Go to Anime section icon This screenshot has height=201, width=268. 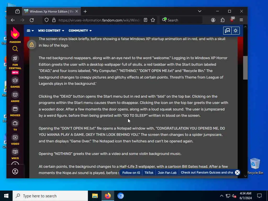tap(15, 95)
